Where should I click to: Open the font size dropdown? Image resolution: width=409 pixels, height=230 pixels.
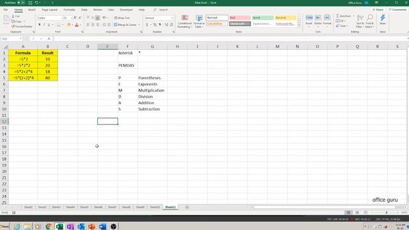coord(72,18)
